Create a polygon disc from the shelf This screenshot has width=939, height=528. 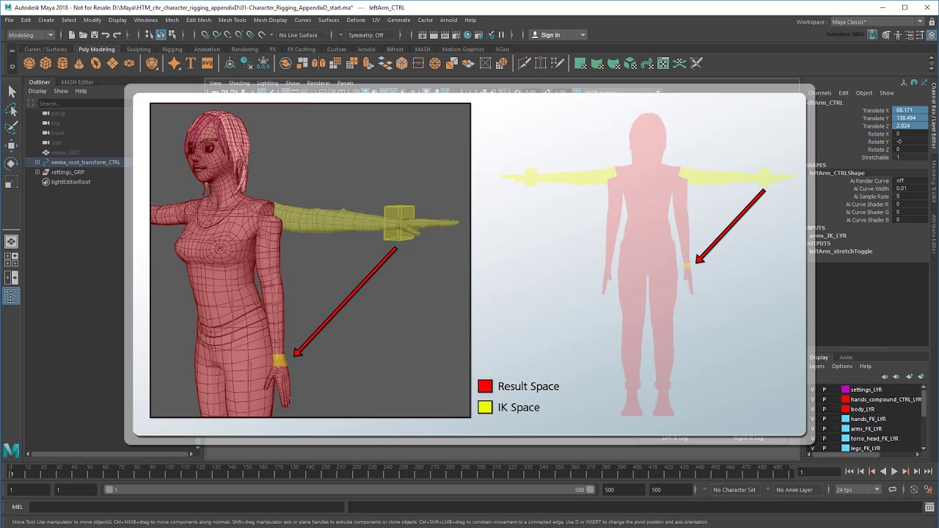(129, 64)
